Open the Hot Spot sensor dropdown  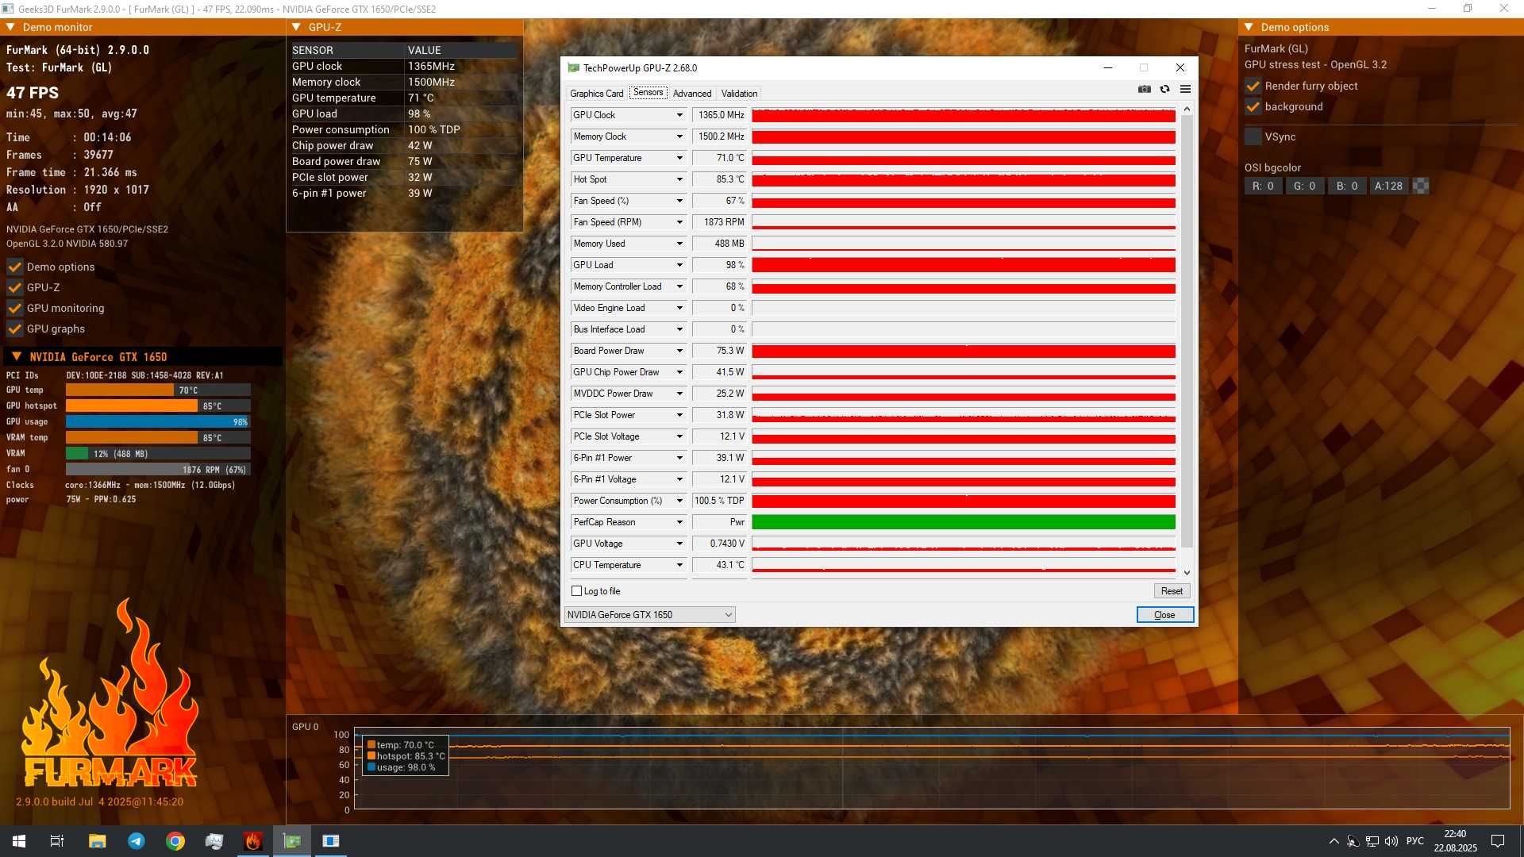(x=679, y=179)
